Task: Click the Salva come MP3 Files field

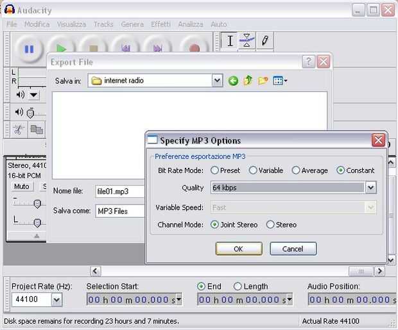Action: pyautogui.click(x=120, y=211)
